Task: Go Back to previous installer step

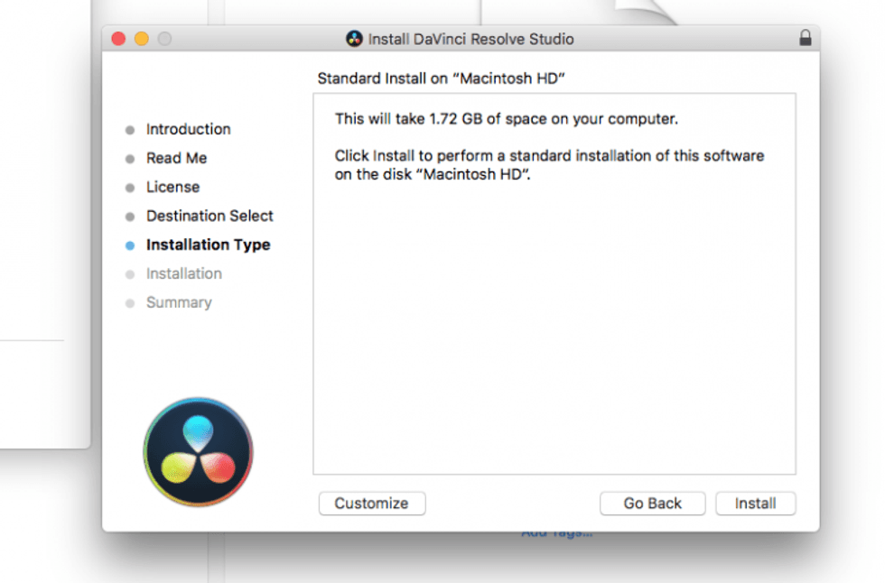Action: pyautogui.click(x=652, y=503)
